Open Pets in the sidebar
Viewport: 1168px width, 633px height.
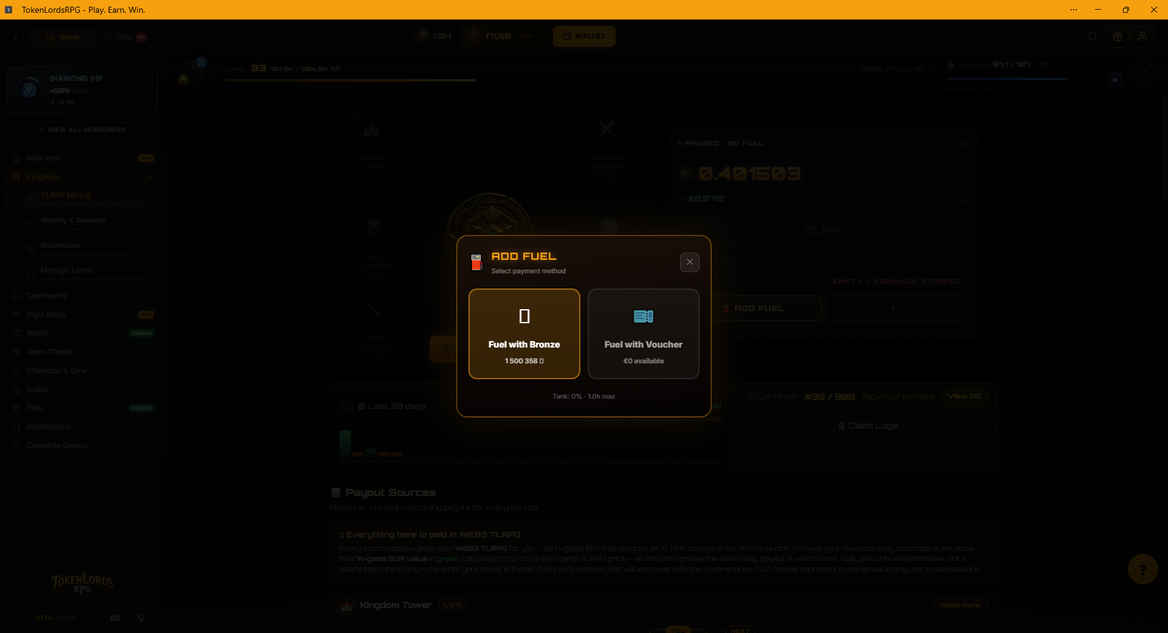(x=82, y=408)
